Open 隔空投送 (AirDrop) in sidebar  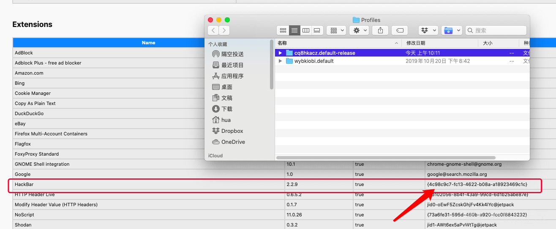coord(232,54)
